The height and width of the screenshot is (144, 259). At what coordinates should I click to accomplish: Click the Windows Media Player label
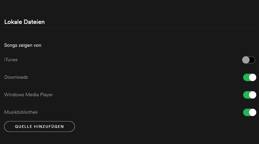click(28, 95)
